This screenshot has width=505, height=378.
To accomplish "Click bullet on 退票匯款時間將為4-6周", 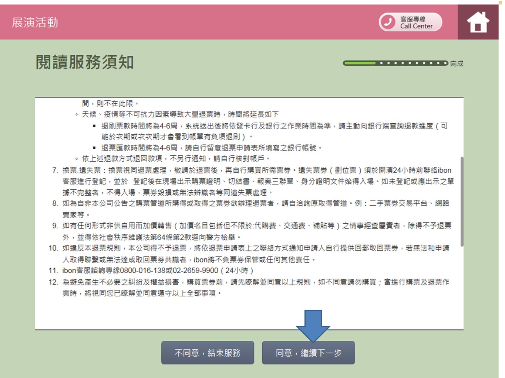I will (x=212, y=148).
